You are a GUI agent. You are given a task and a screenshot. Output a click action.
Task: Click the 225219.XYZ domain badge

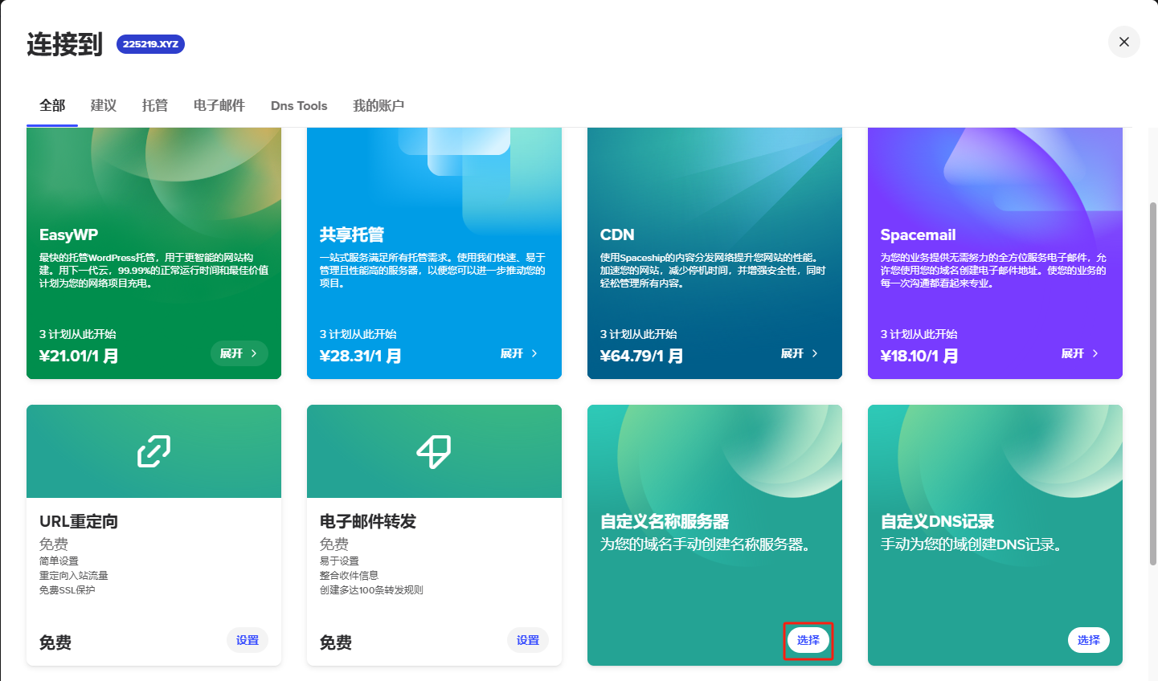(150, 44)
